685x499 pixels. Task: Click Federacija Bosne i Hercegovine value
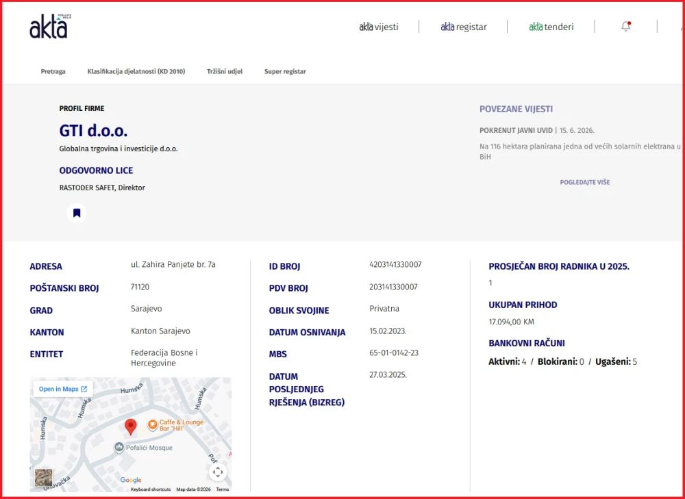tap(164, 358)
